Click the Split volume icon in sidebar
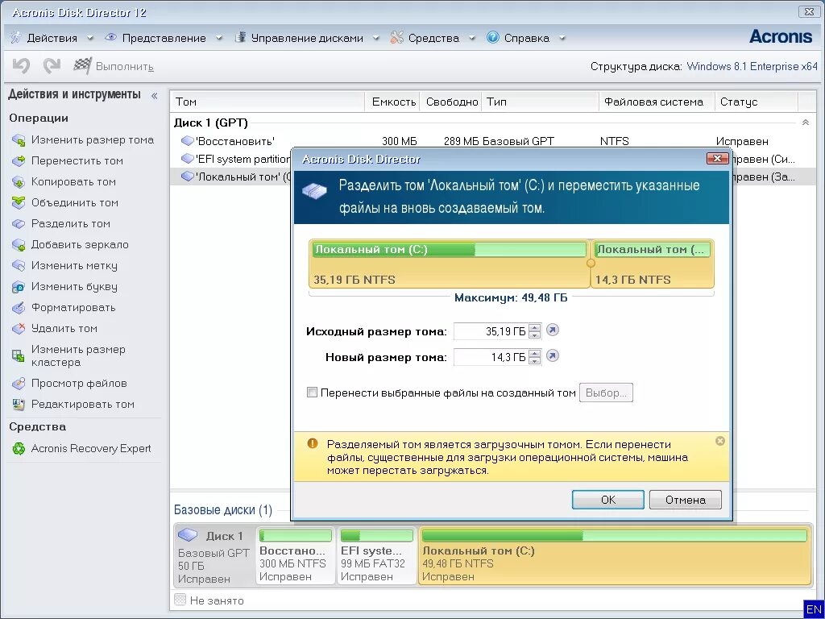Viewport: 825px width, 619px height. click(x=19, y=224)
